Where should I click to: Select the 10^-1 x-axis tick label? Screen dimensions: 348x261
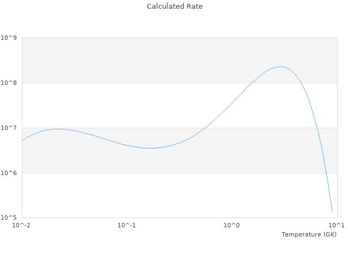coord(126,225)
